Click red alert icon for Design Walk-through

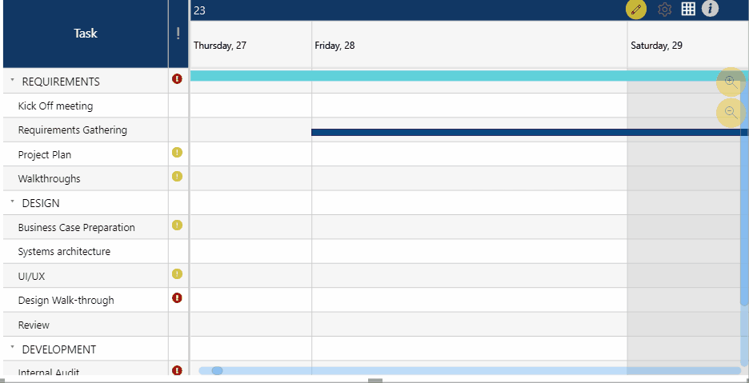click(177, 298)
